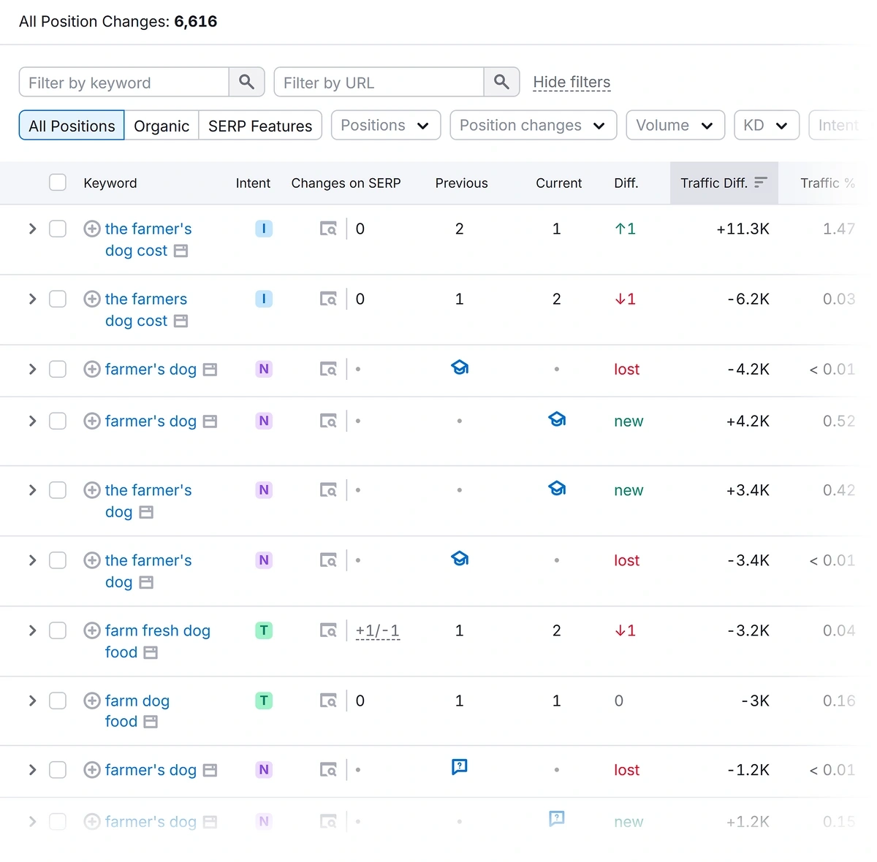This screenshot has width=877, height=862.
Task: Click plus icon for farmer's dog row with +4.2K
Action: point(92,421)
